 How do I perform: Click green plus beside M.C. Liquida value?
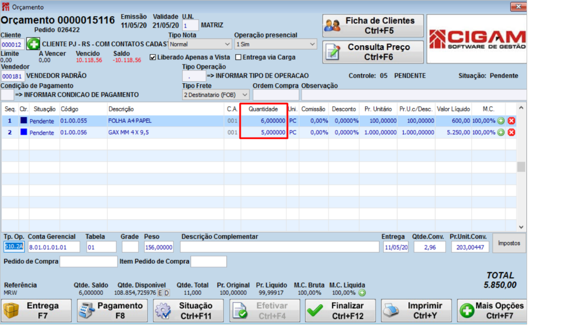coord(362,293)
